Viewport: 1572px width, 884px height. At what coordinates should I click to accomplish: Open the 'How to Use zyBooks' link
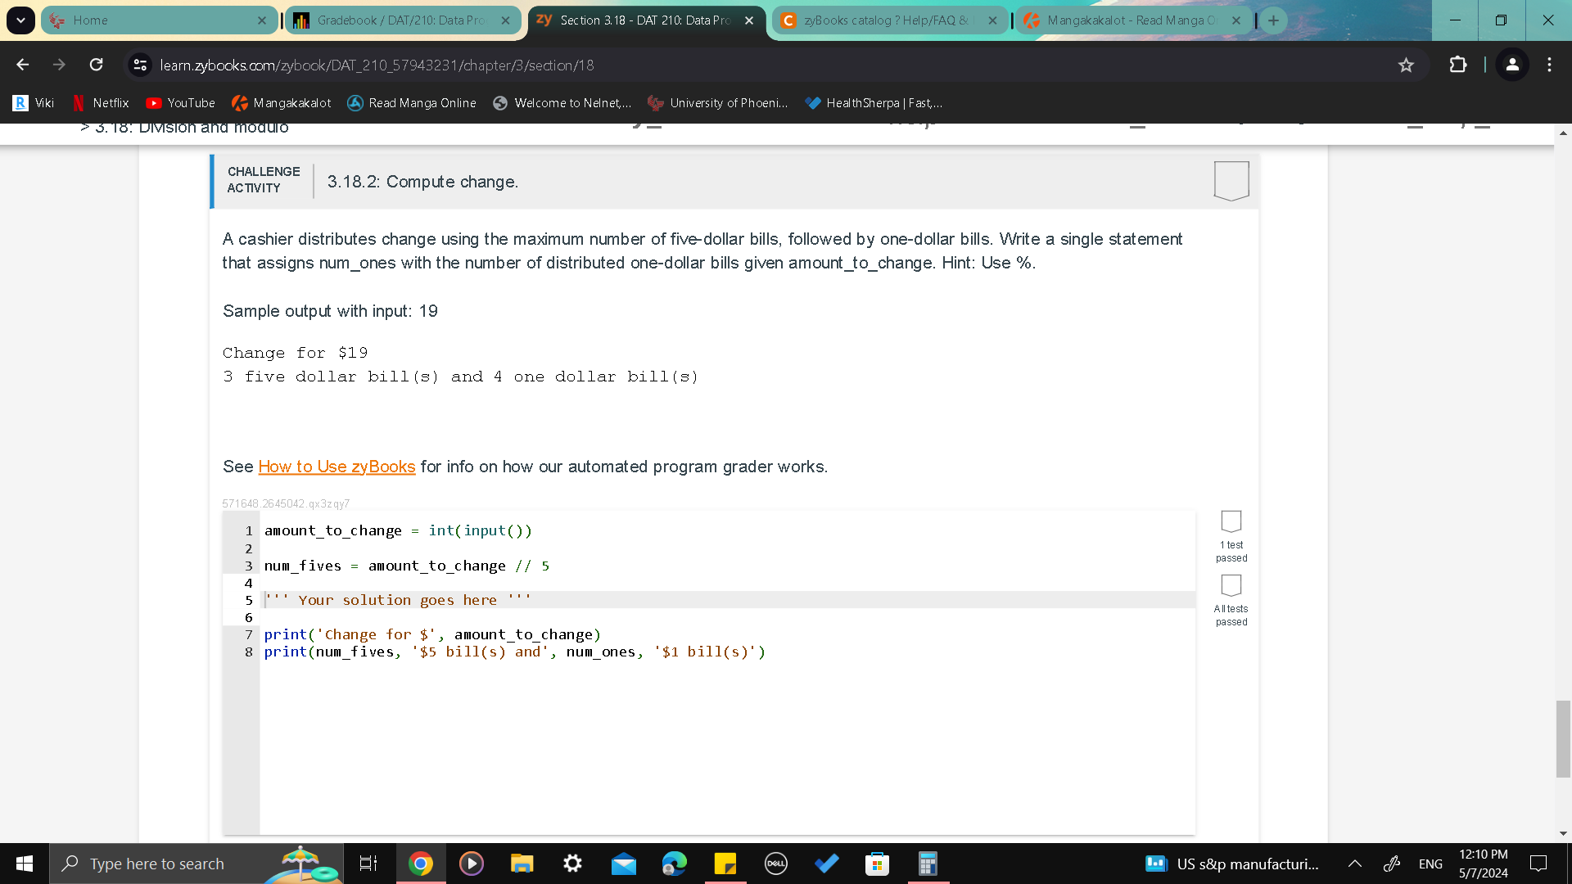coord(337,467)
